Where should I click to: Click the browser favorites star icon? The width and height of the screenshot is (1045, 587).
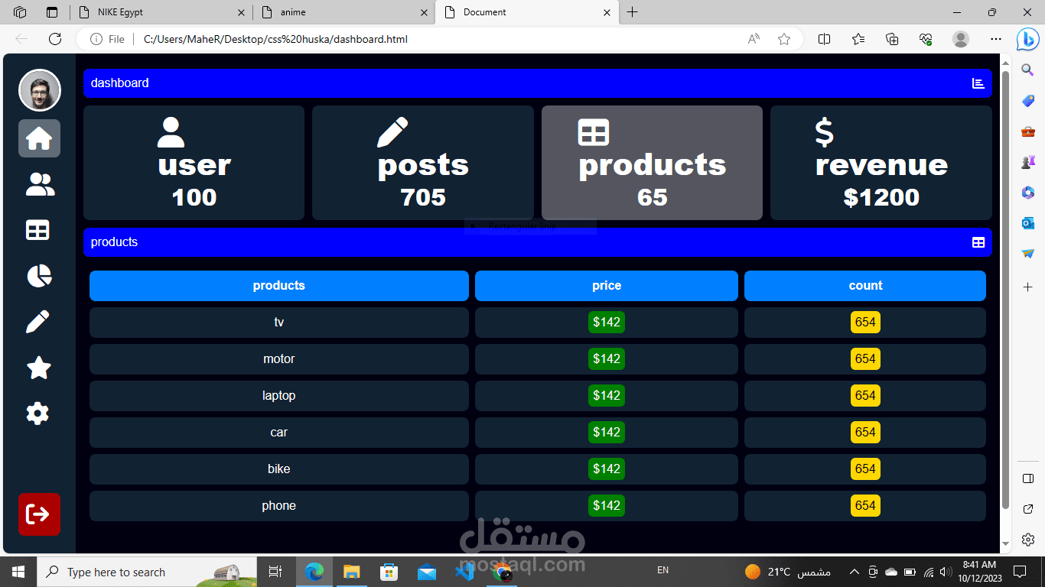pyautogui.click(x=783, y=39)
